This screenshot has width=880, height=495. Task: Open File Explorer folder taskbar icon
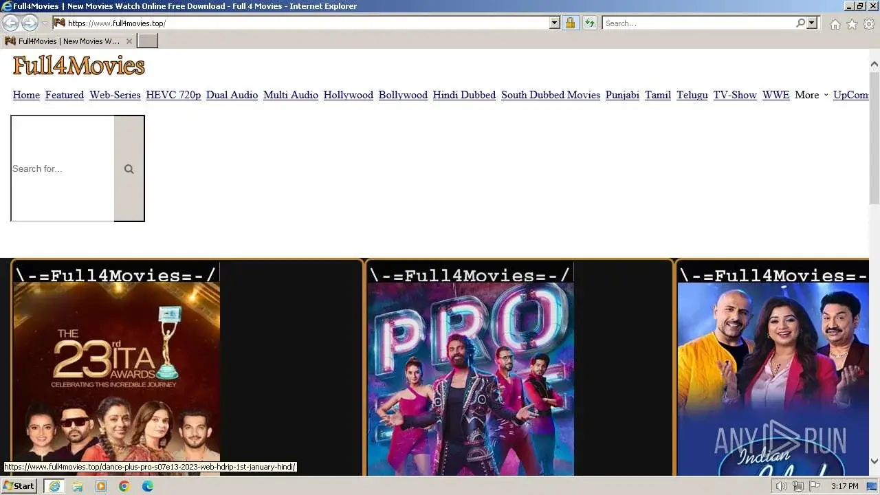click(x=78, y=486)
